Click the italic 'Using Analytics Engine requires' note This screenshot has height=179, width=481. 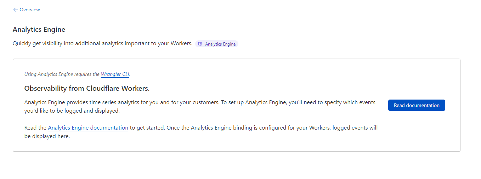click(62, 74)
